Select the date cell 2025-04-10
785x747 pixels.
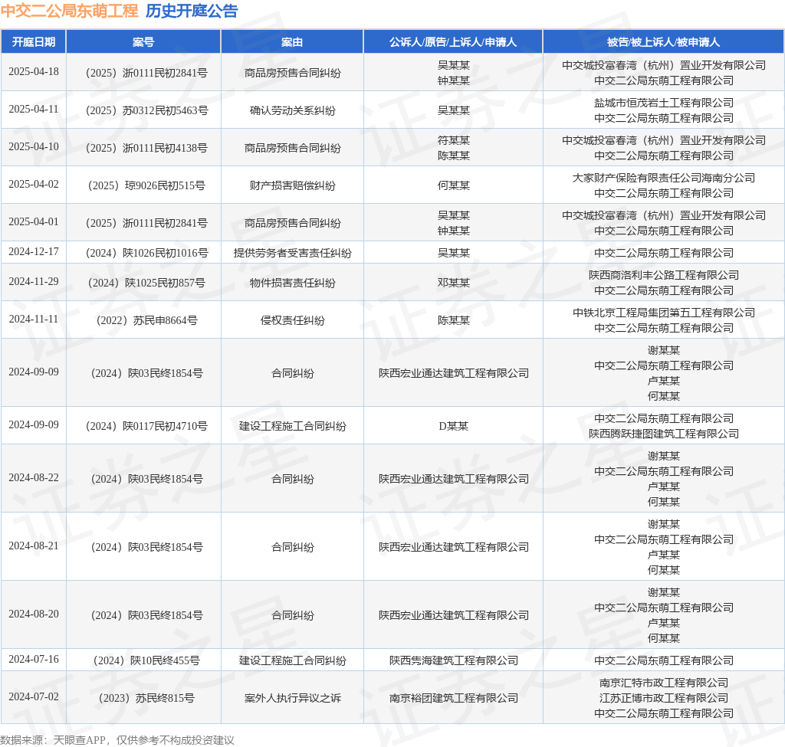34,146
